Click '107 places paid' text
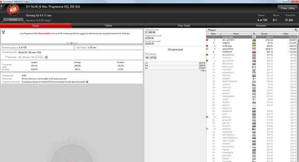 pyautogui.click(x=175, y=50)
